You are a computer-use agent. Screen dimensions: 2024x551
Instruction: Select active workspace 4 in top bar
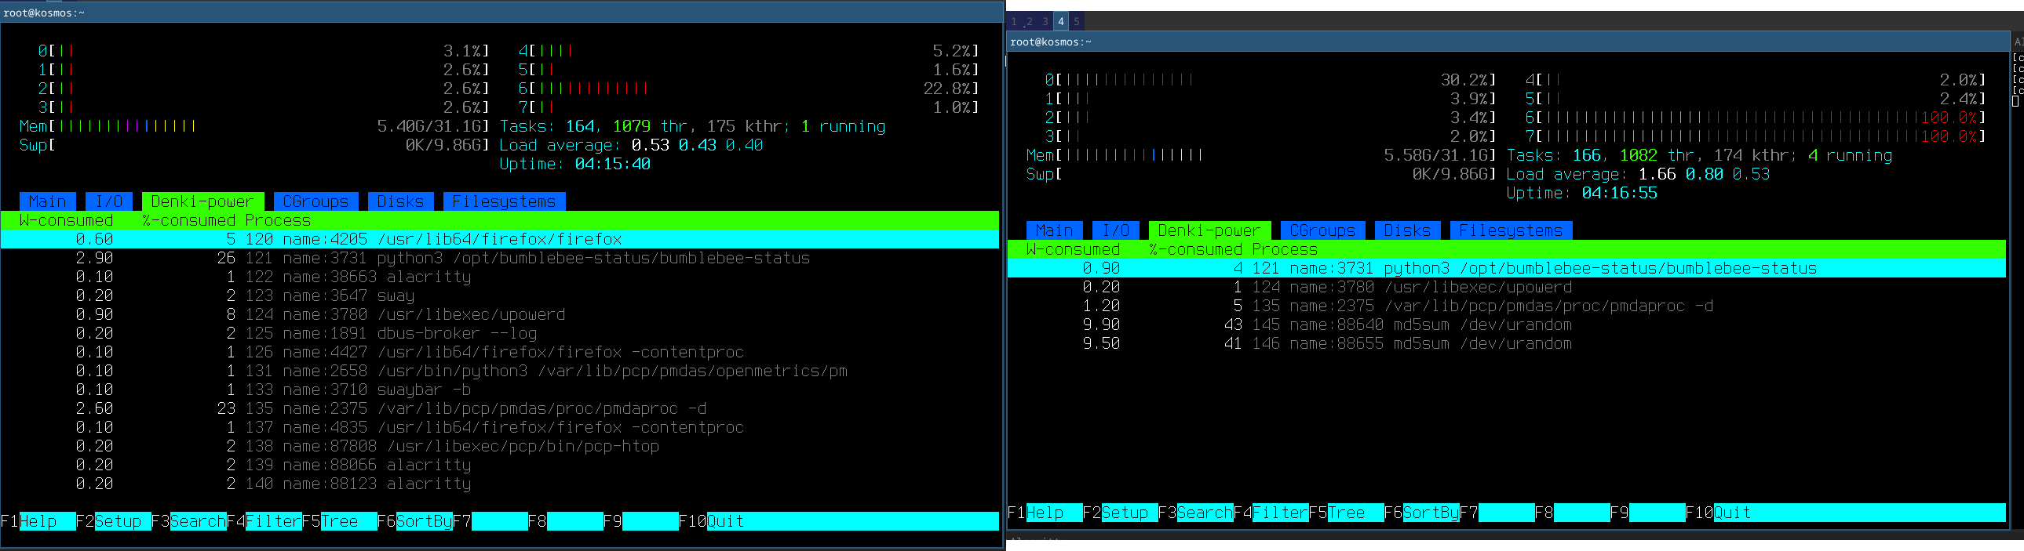(x=1061, y=21)
